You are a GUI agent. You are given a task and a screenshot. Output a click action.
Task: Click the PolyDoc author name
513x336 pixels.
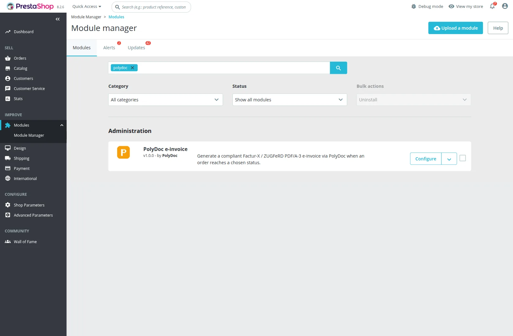170,156
